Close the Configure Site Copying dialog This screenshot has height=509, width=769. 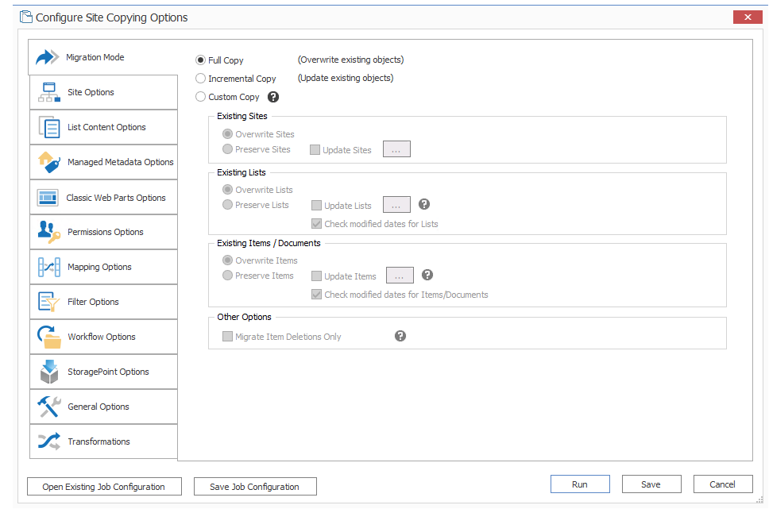click(x=748, y=17)
